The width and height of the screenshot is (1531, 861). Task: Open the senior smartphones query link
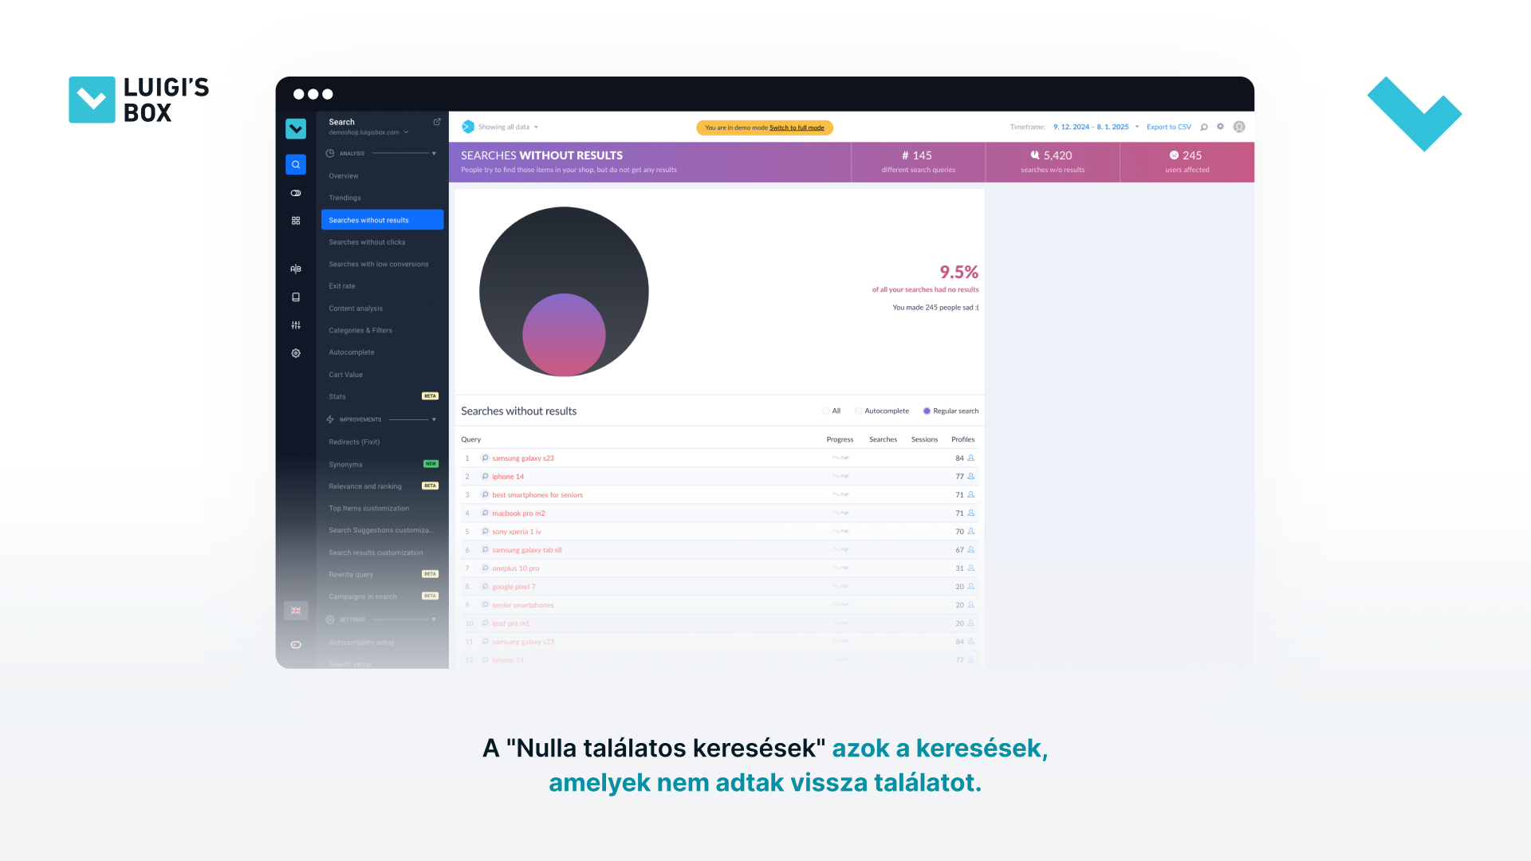tap(523, 604)
